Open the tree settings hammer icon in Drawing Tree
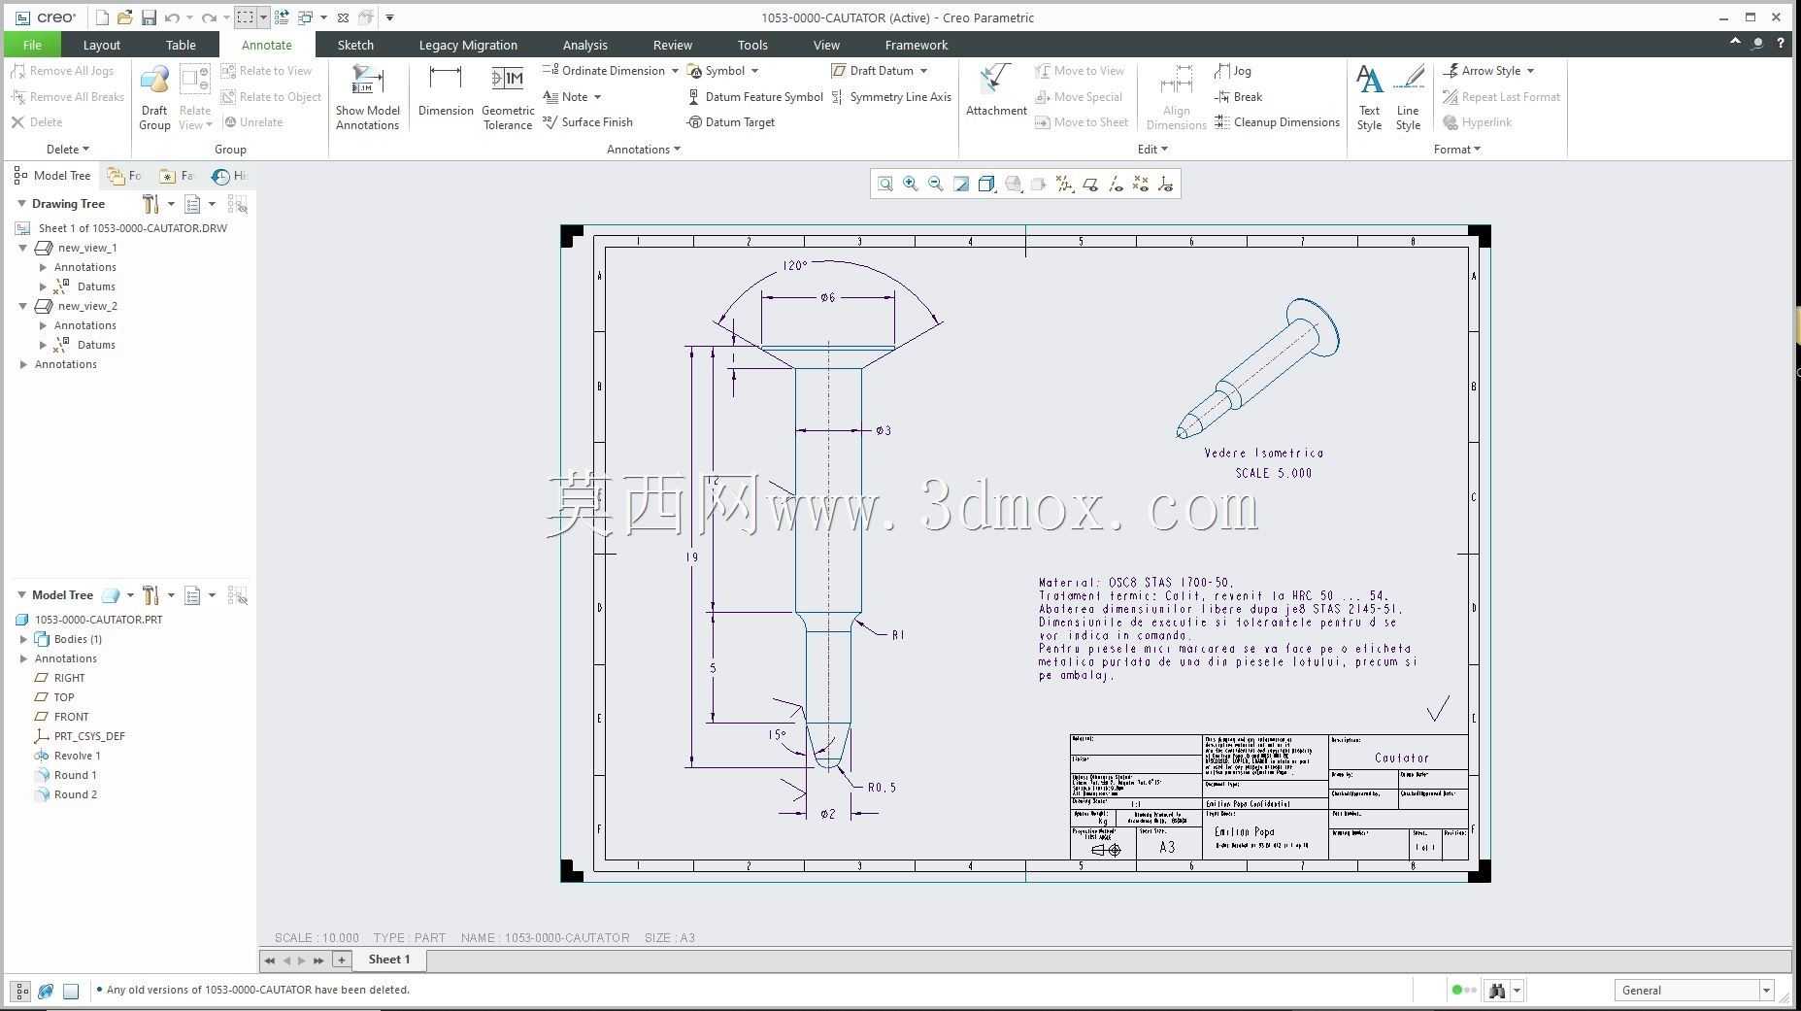Screen dimensions: 1801x1011 pos(150,204)
